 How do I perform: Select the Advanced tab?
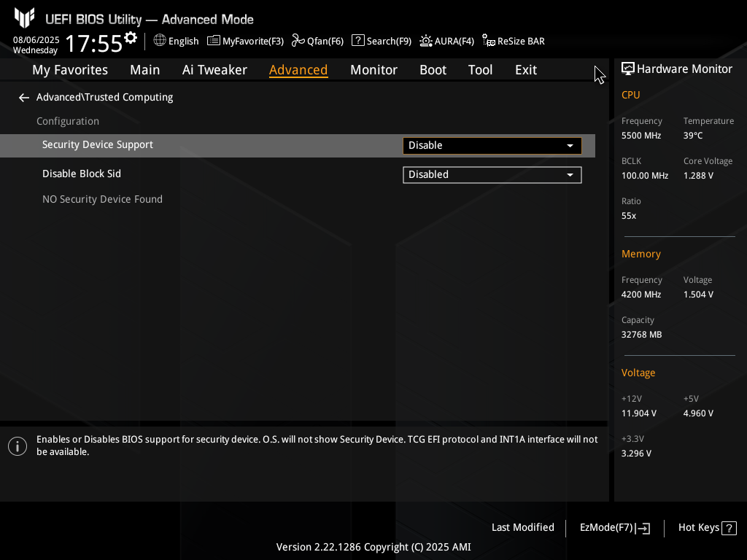298,70
